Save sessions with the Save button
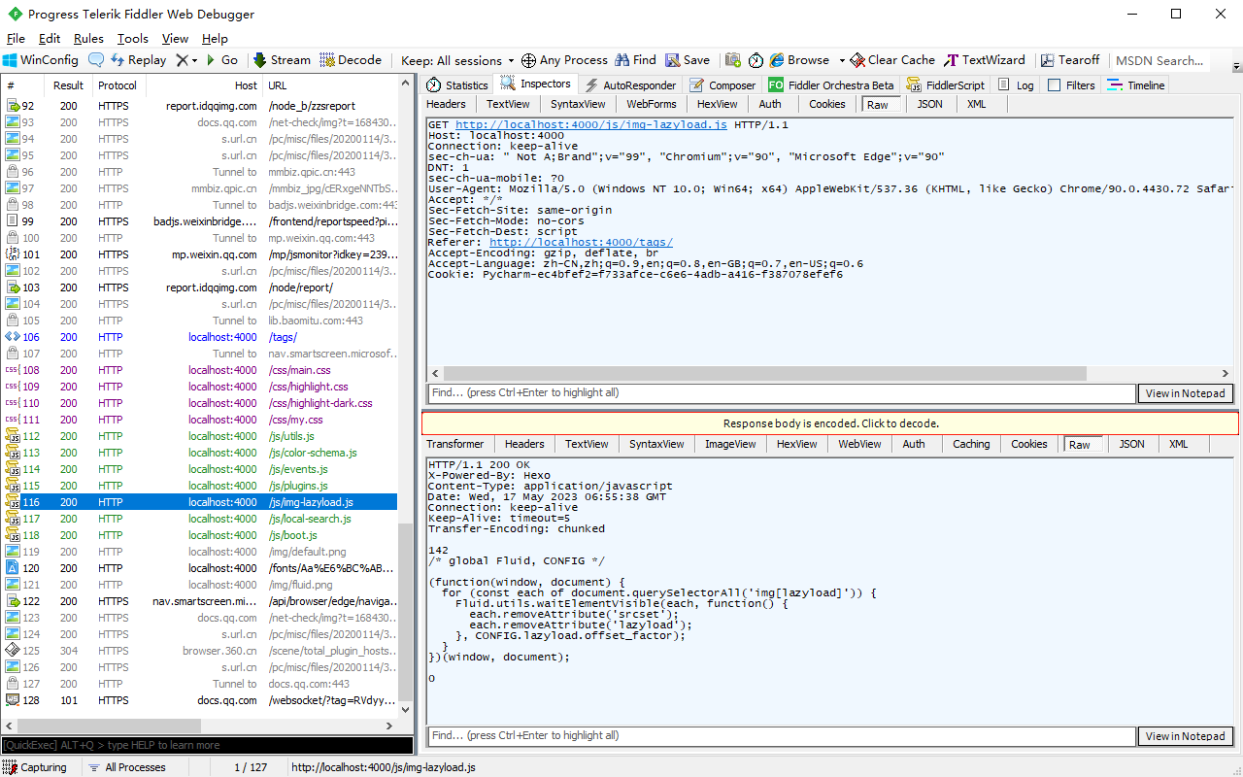The width and height of the screenshot is (1243, 777). [x=688, y=60]
